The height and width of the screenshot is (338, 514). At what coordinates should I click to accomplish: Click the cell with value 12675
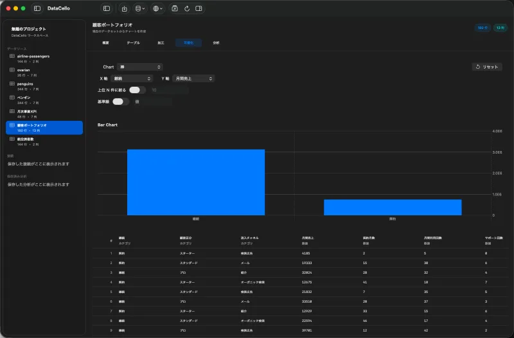click(307, 282)
